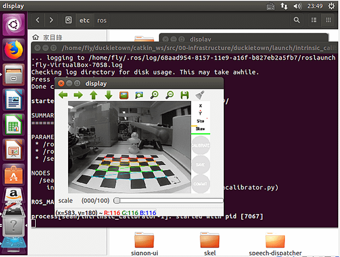Click the zoom-to-fit magnifier icon
Screen dimensions: 340x257
pyautogui.click(x=139, y=95)
